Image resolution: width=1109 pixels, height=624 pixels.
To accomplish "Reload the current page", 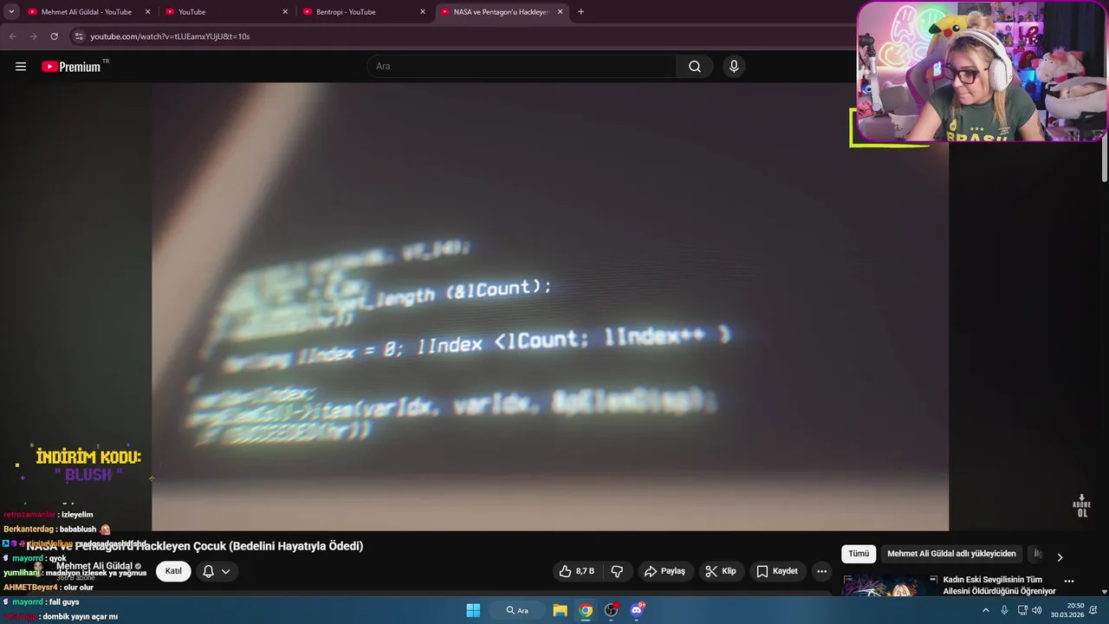I will [54, 36].
